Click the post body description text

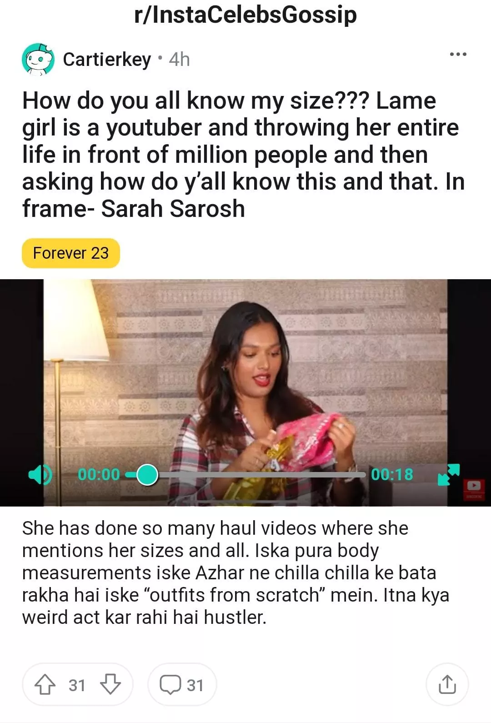[x=235, y=573]
